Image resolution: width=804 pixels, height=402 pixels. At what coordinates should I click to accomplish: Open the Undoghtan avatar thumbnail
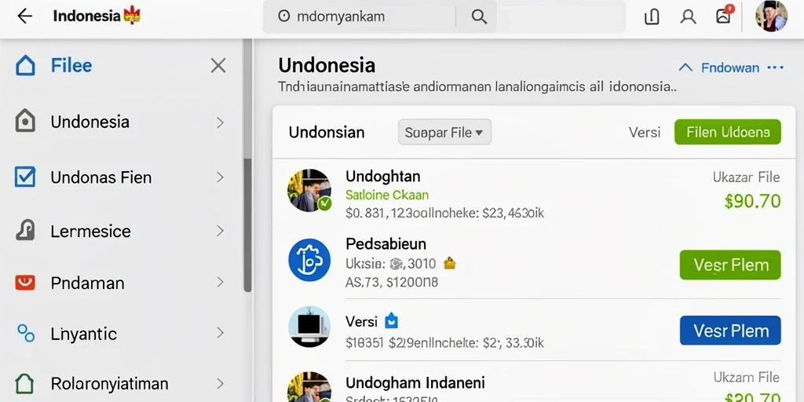[x=309, y=190]
